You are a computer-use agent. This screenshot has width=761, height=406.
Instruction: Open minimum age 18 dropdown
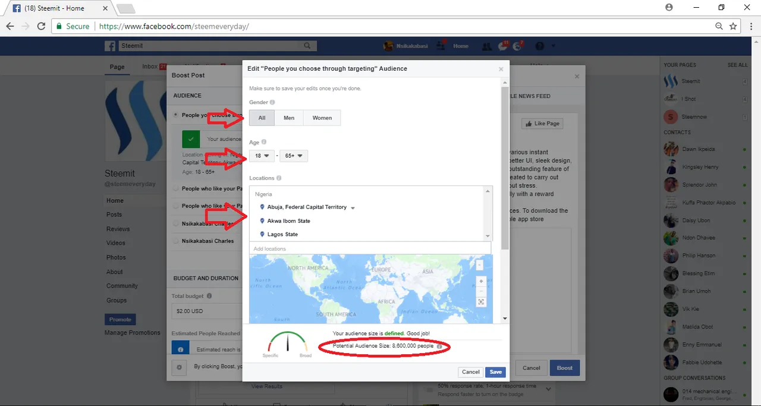(x=262, y=156)
